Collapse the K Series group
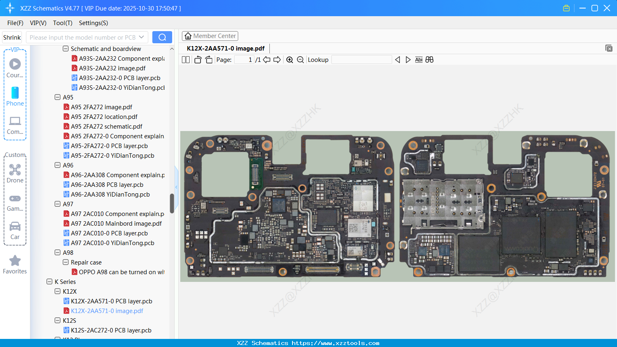Viewport: 617px width, 347px height. point(50,281)
